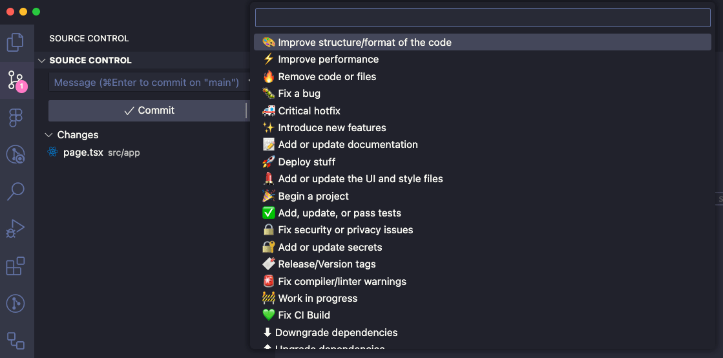Select "Downgrade dependencies" in the picker

coord(336,333)
